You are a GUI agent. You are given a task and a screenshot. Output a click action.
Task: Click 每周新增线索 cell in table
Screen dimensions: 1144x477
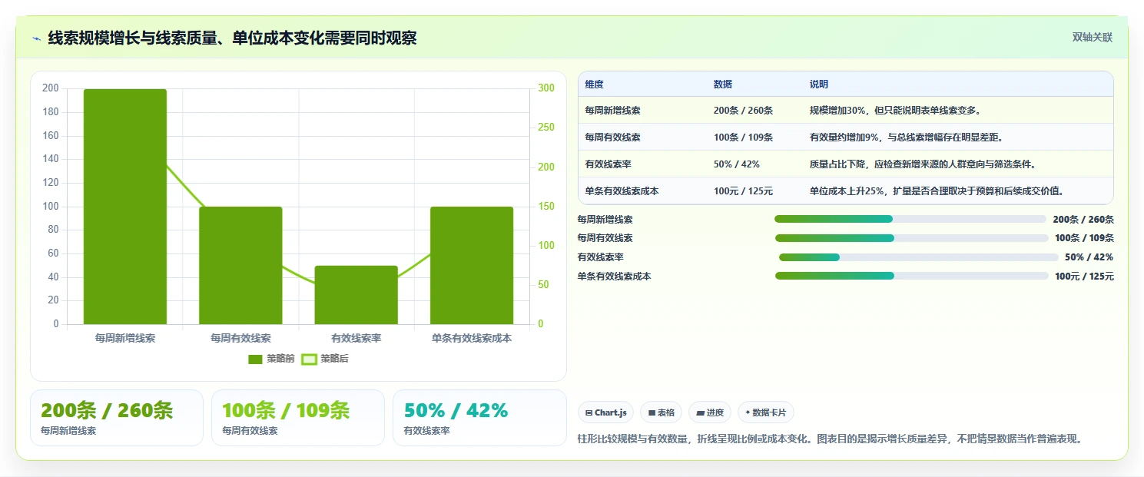coord(612,111)
